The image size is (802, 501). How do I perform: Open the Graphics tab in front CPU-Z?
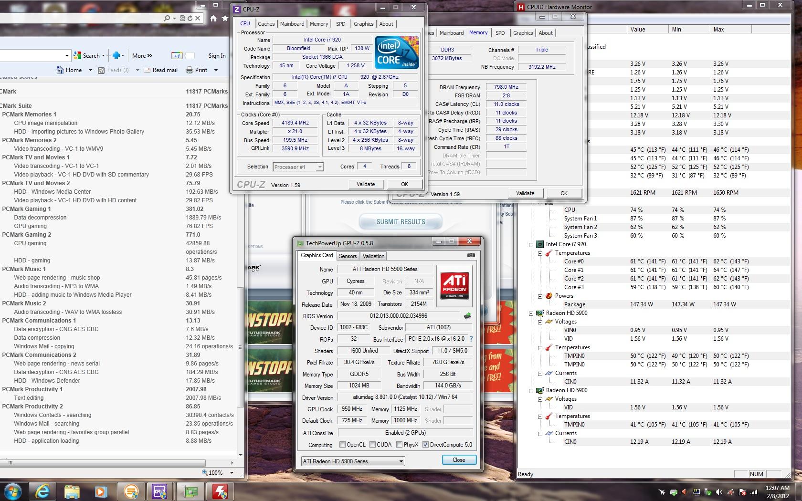click(363, 24)
